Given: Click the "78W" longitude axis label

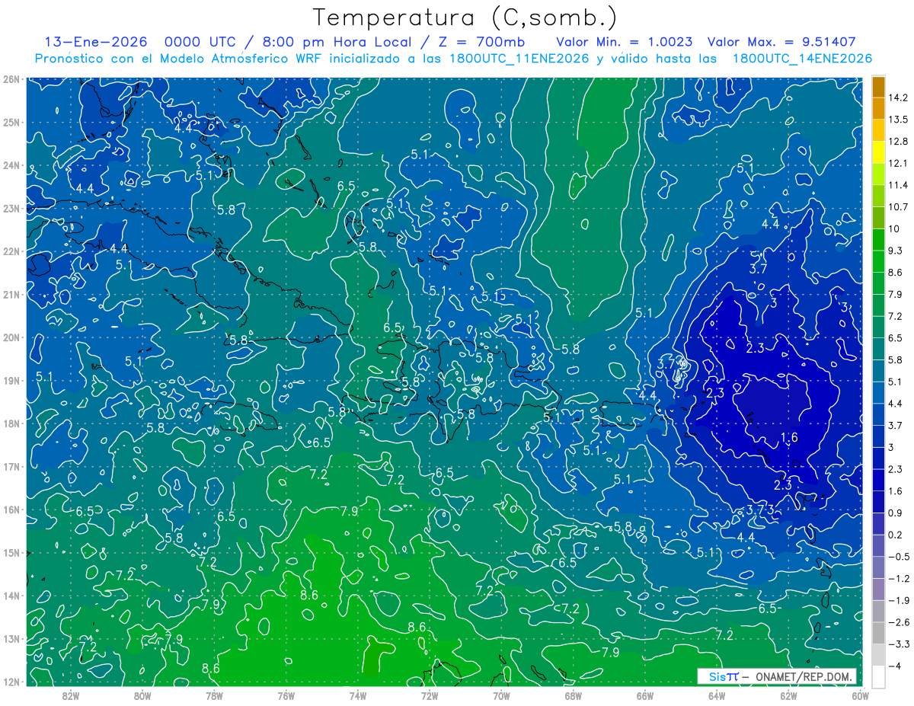Looking at the screenshot, I should (x=214, y=695).
